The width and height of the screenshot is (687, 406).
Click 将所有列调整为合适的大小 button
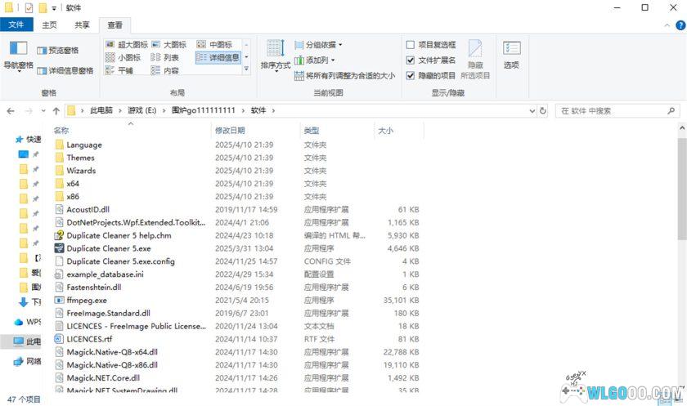344,76
